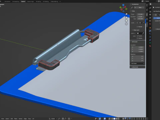Select solid viewport shading mode
This screenshot has height=120, width=160.
114,119
